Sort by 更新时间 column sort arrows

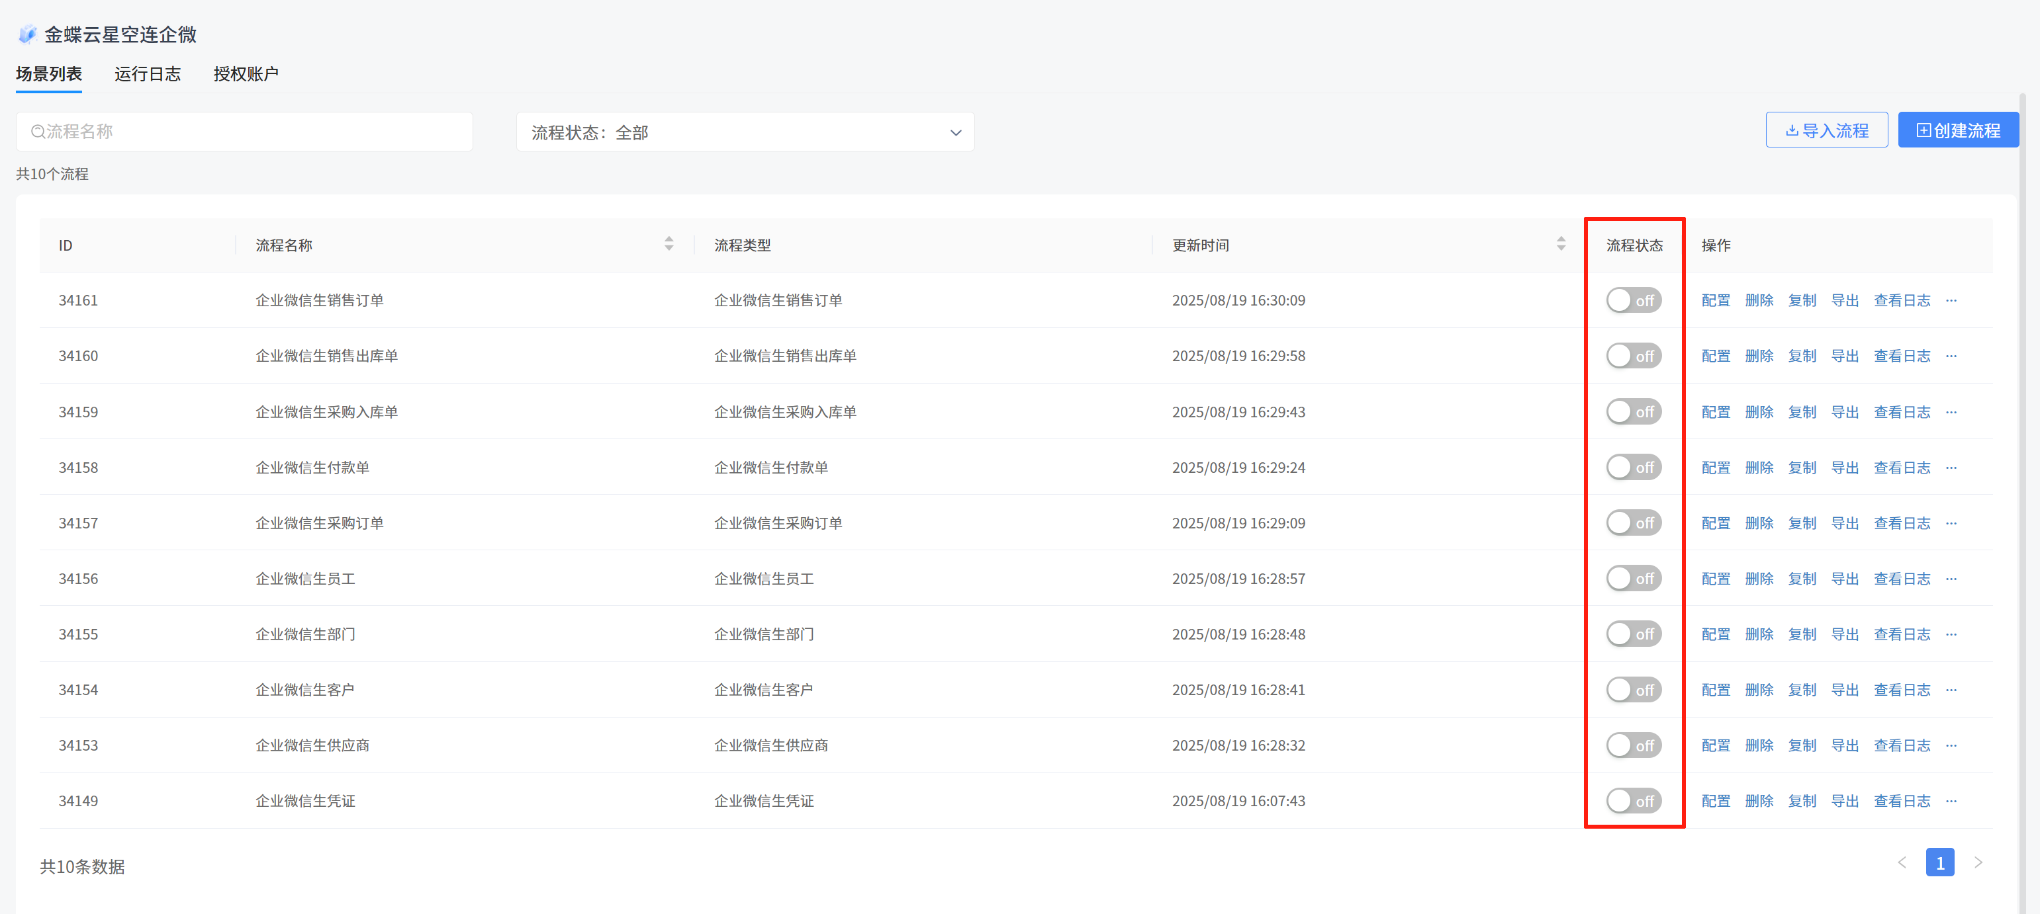point(1560,244)
